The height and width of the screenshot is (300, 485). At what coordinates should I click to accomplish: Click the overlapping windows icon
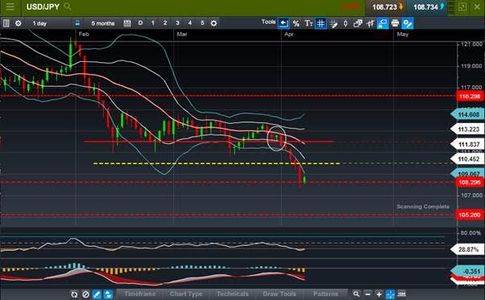[x=358, y=23]
